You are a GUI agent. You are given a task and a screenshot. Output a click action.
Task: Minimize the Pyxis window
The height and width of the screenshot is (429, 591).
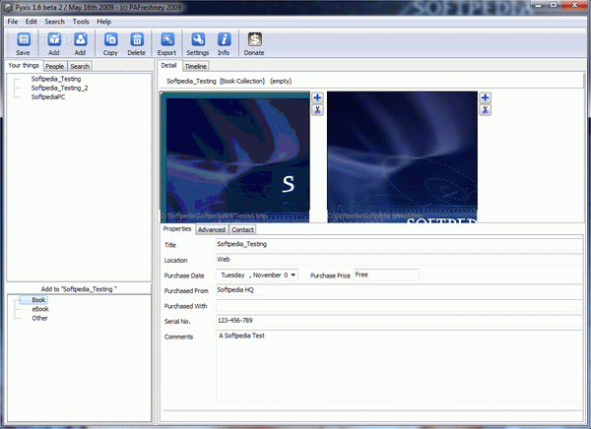tap(538, 5)
